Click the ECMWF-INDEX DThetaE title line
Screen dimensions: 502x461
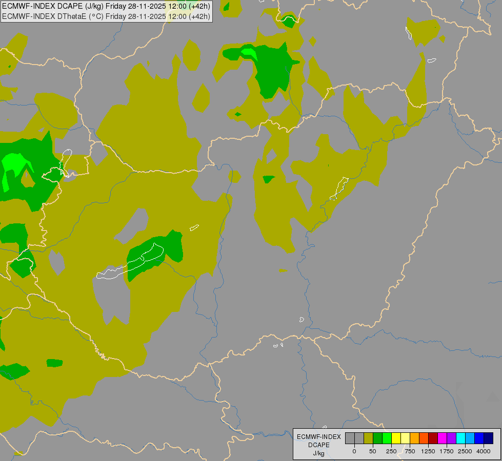(106, 16)
